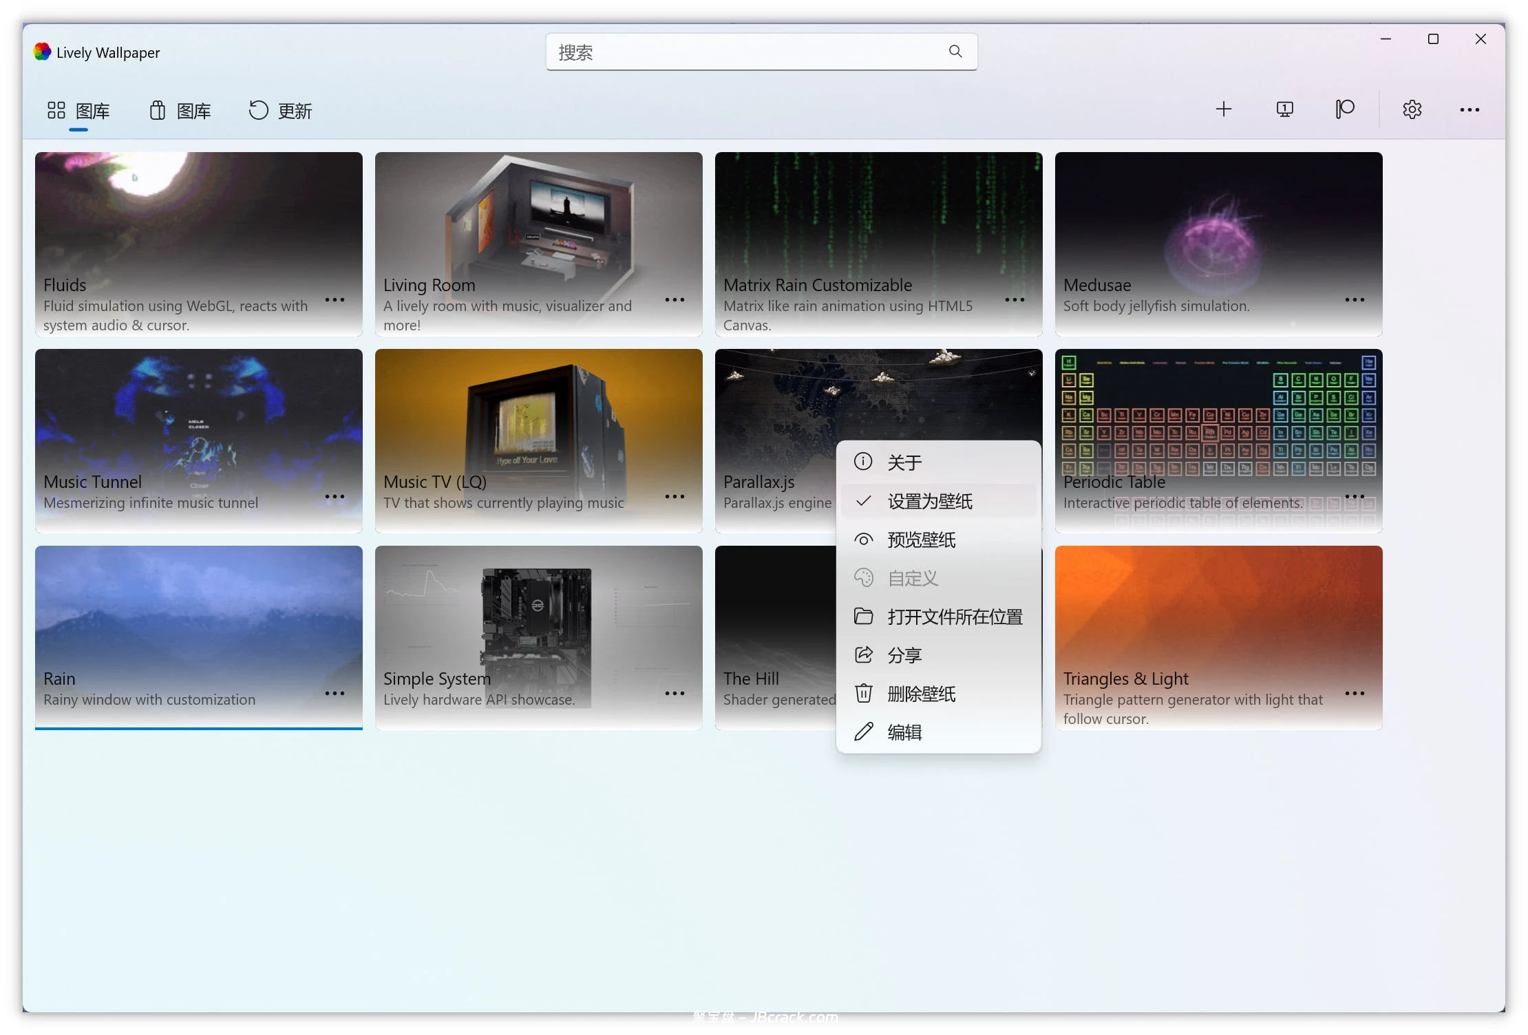Open the top-right three-dots overflow menu

(1469, 109)
